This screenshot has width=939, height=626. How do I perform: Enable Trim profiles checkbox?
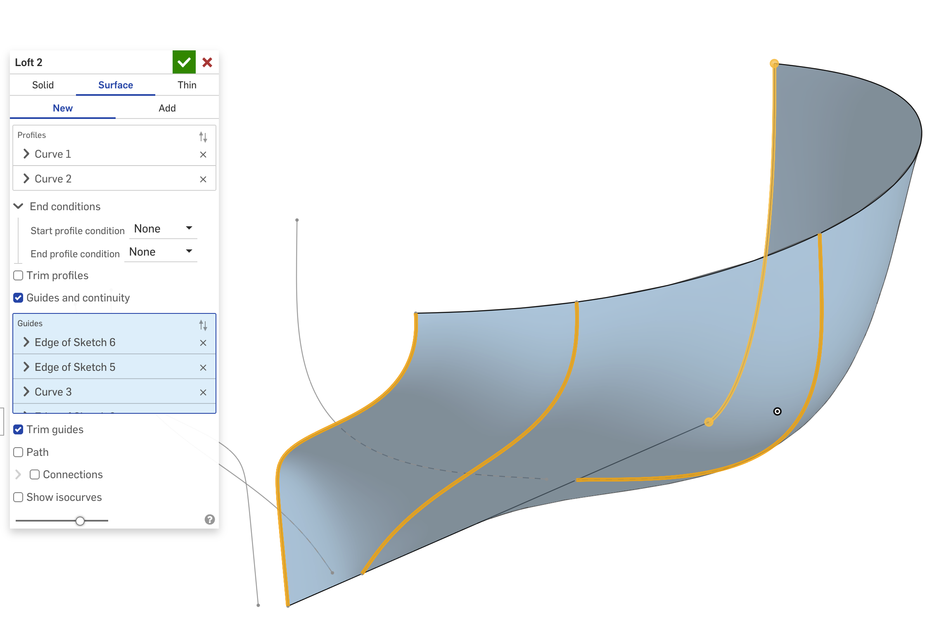18,275
